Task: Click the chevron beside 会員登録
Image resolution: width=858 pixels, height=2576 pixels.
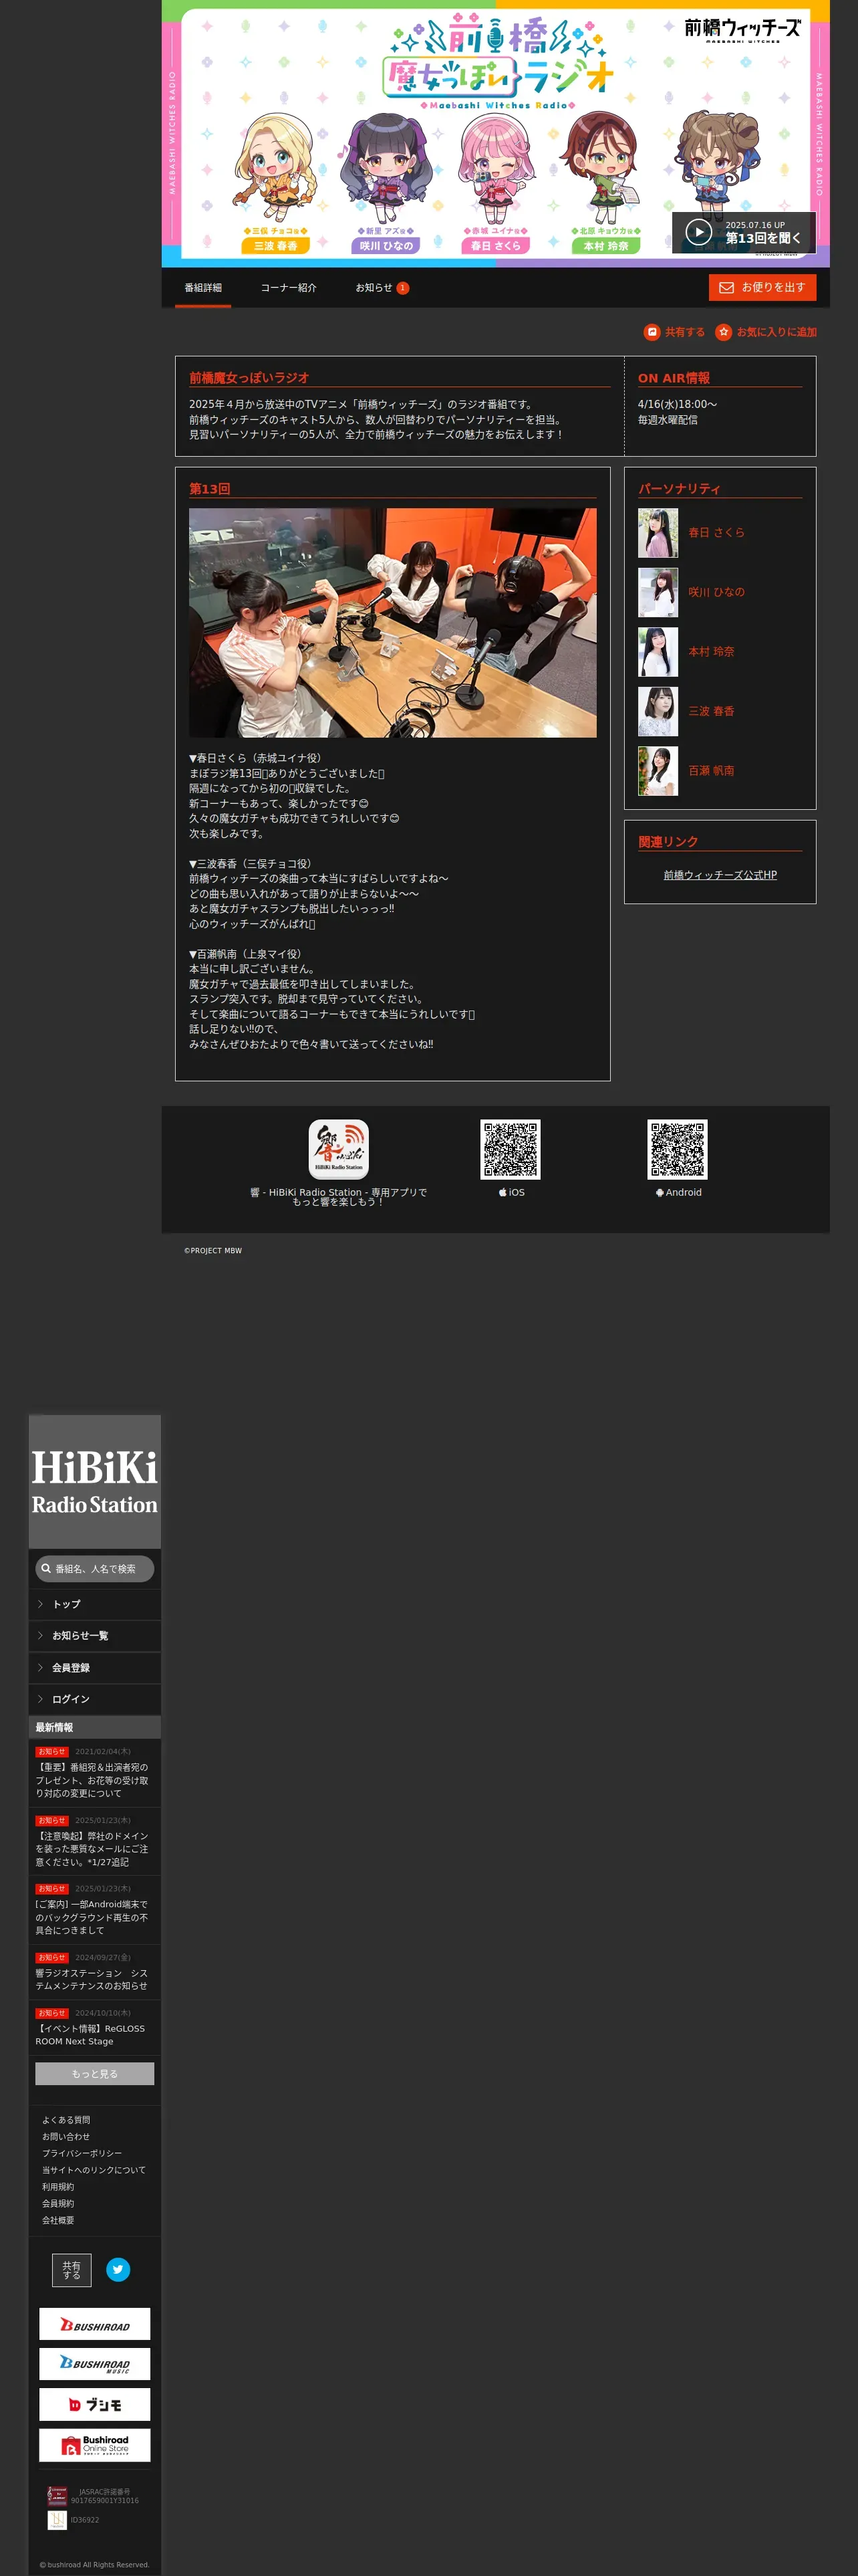Action: click(40, 1668)
